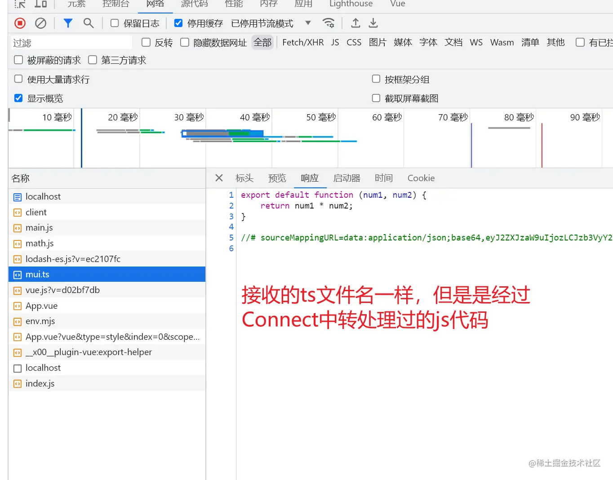
Task: Click script icon beside client
Action: coord(18,213)
